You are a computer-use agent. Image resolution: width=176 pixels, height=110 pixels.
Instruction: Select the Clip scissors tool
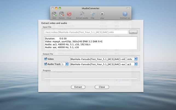pyautogui.click(x=93, y=14)
